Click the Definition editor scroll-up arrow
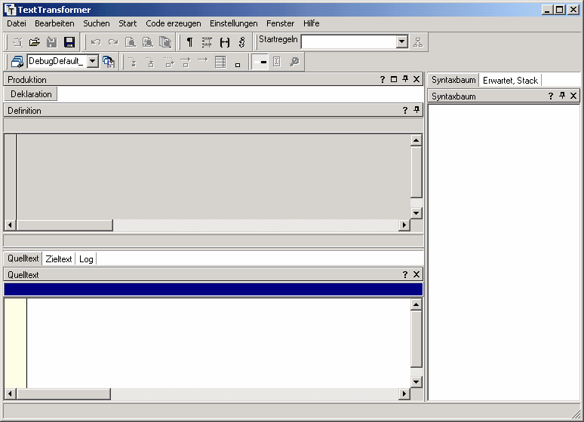 click(416, 140)
